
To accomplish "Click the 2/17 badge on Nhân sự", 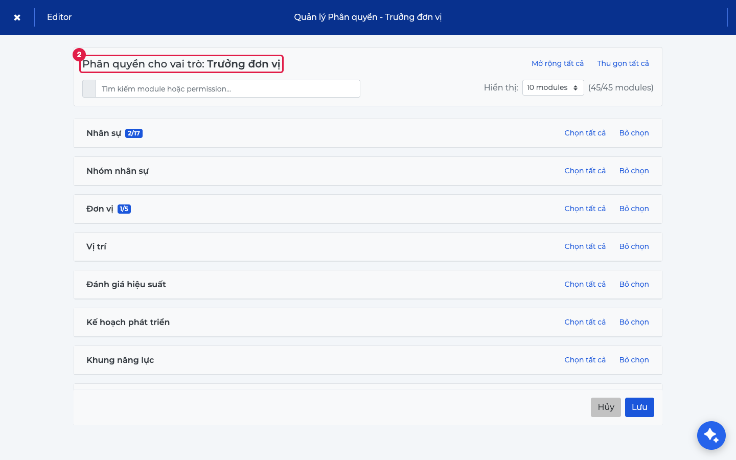I will 134,133.
